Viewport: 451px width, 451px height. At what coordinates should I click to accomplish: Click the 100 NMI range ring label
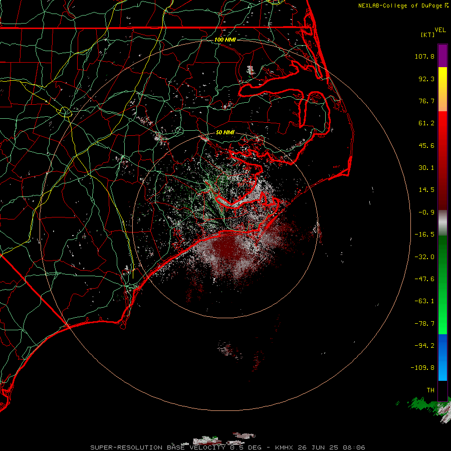click(225, 40)
